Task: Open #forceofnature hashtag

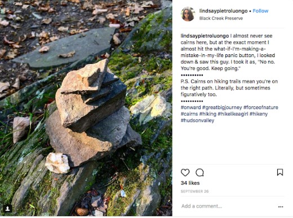Action: point(261,107)
